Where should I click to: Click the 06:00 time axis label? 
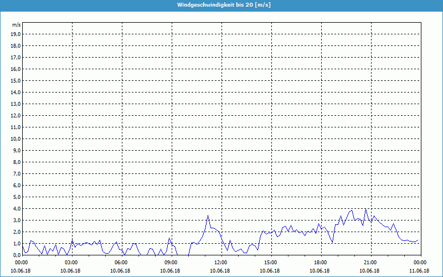(x=121, y=263)
